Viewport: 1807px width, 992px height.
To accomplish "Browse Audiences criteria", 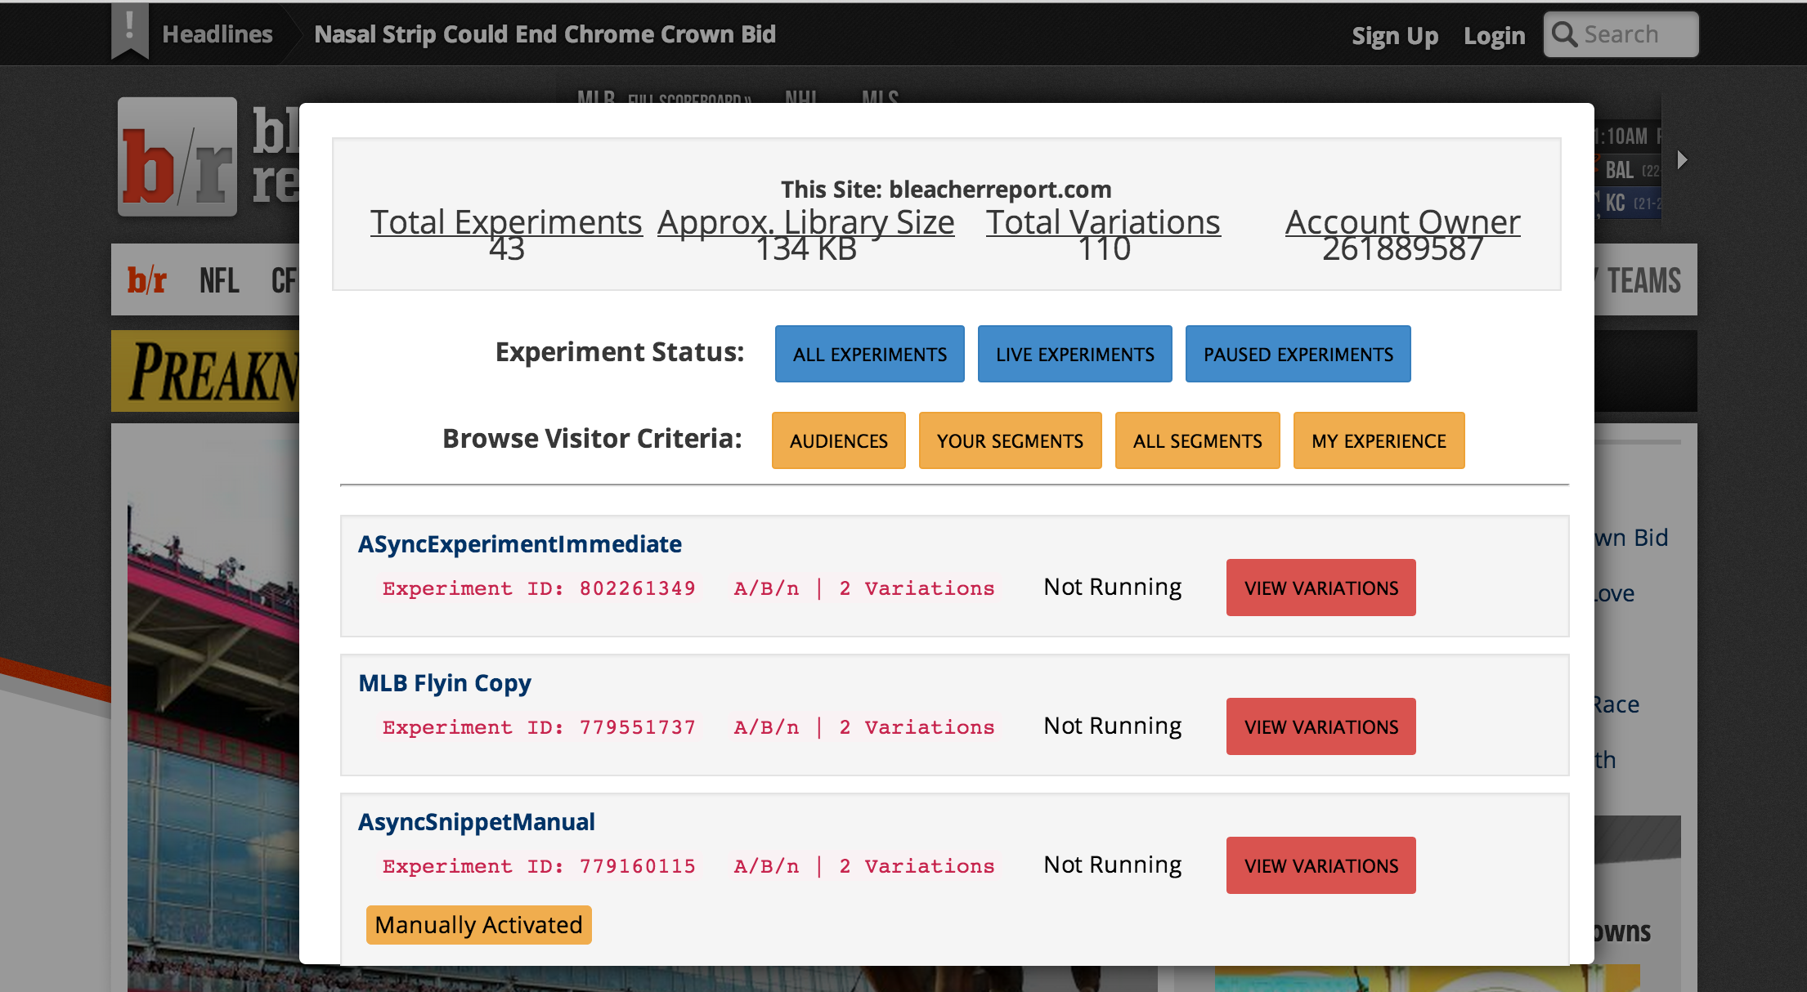I will (x=838, y=440).
